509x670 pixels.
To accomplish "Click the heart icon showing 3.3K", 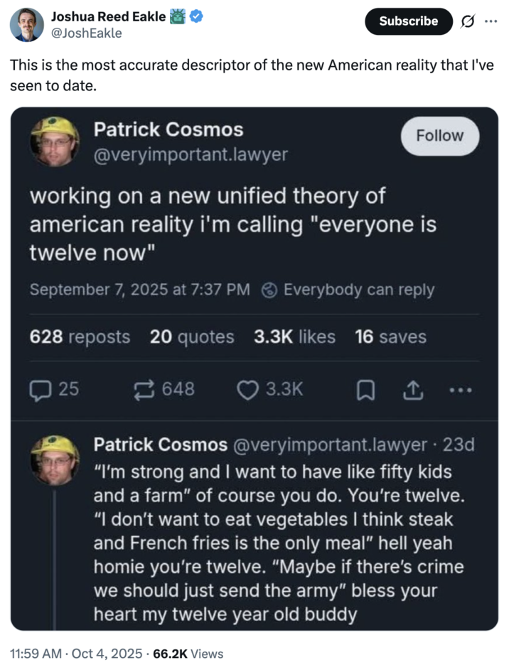I will pos(247,390).
